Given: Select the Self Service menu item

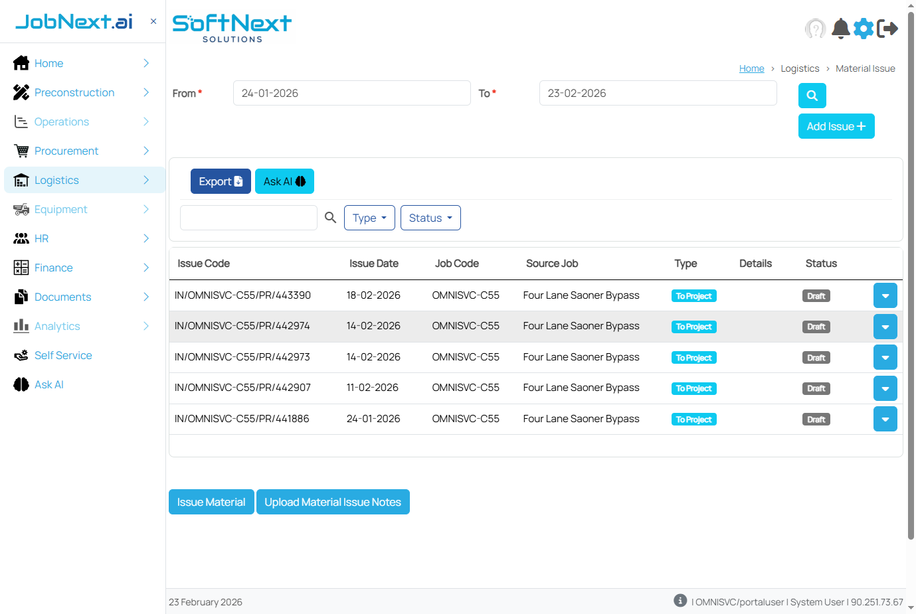Looking at the screenshot, I should (63, 355).
